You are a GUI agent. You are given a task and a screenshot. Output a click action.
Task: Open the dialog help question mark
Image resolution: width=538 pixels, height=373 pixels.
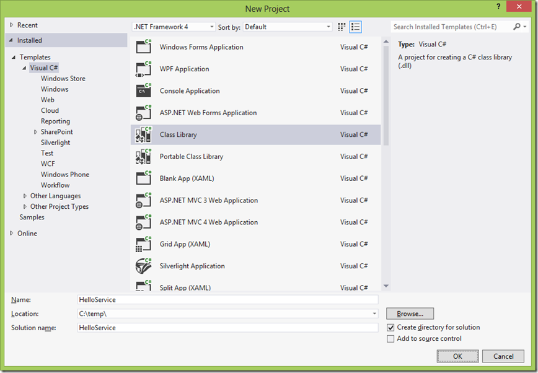(498, 6)
